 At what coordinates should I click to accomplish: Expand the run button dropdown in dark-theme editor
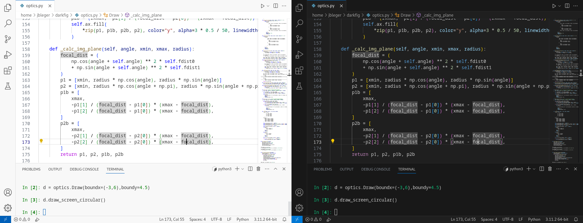tap(560, 6)
